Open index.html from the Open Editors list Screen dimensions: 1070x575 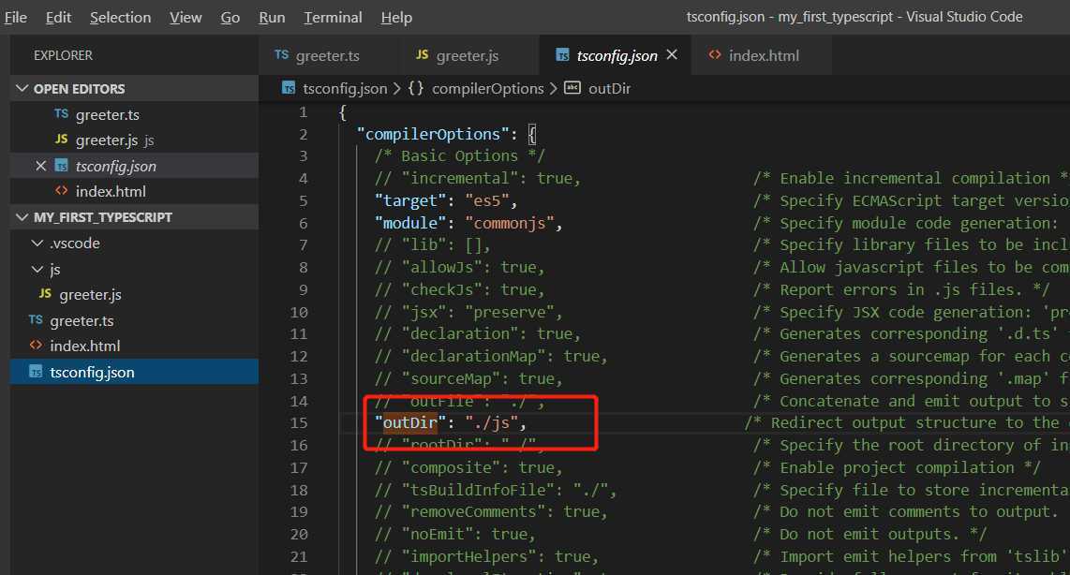134,192
